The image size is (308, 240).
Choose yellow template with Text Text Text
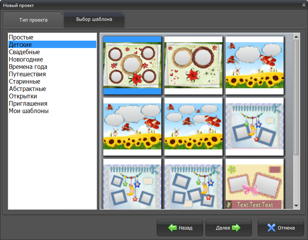pyautogui.click(x=255, y=184)
